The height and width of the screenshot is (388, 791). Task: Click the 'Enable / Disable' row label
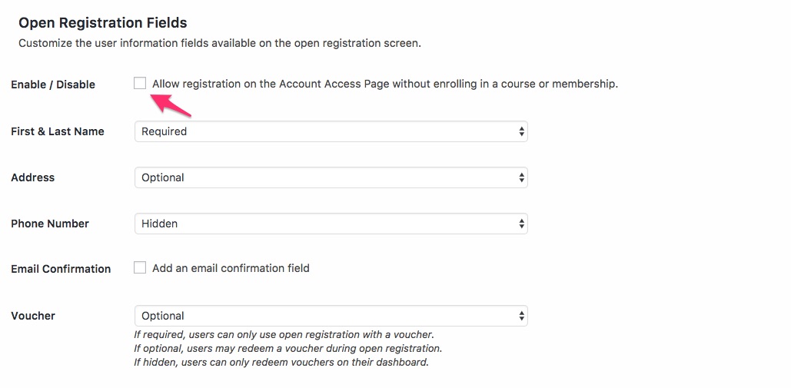point(53,85)
